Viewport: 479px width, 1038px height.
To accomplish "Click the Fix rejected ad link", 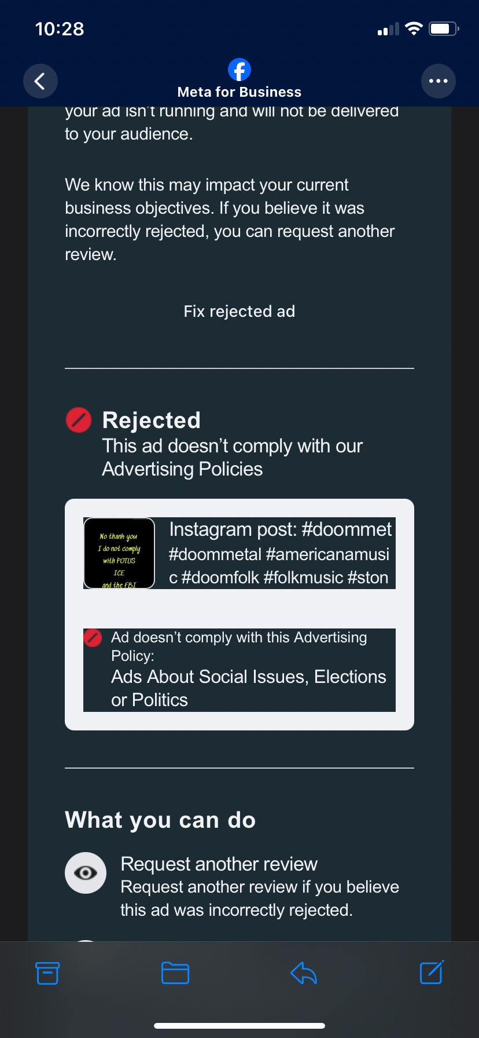I will pos(239,312).
